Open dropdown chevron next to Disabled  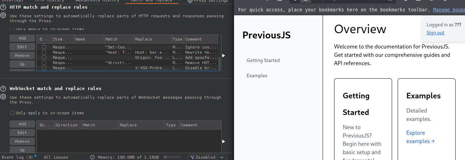coord(222,157)
